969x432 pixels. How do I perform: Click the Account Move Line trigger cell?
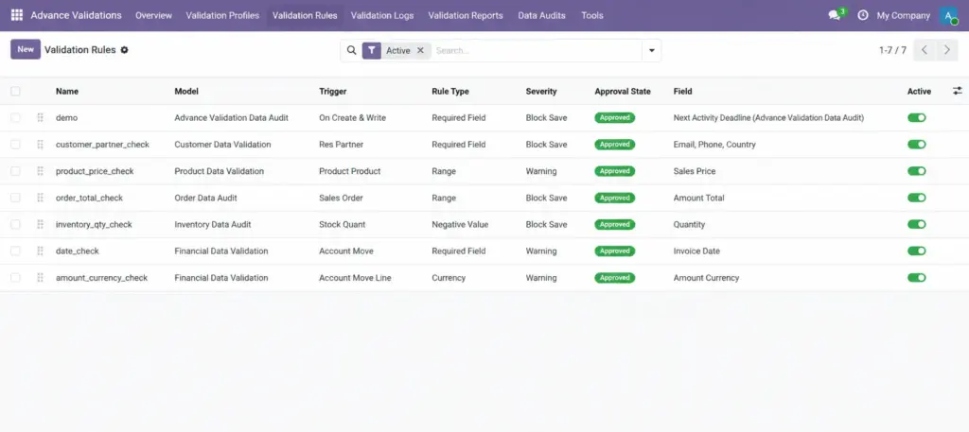point(356,278)
